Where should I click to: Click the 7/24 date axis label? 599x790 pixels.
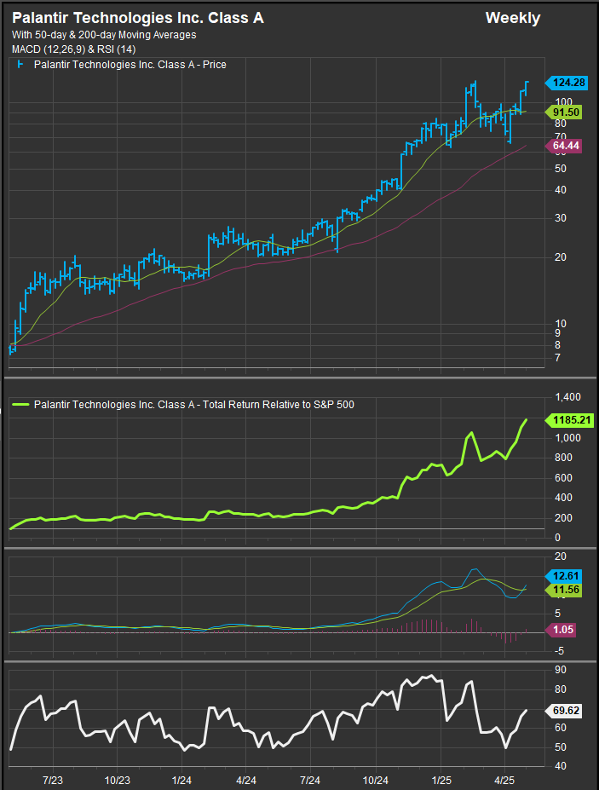point(310,781)
